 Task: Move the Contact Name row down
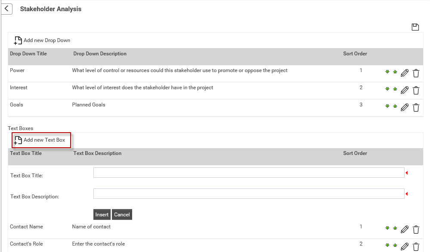click(x=387, y=228)
